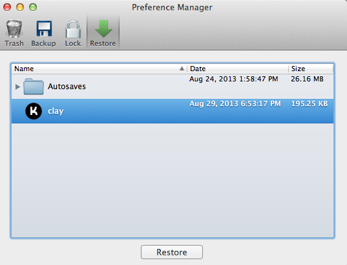This screenshot has height=265, width=347.
Task: Select the Autosaves row name text
Action: coord(67,87)
